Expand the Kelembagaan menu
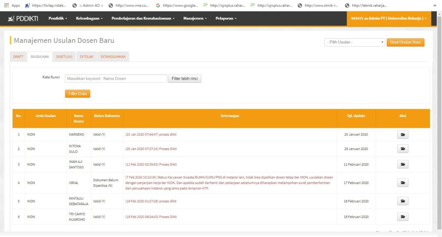Screen dimensions: 442x237 tap(89, 18)
